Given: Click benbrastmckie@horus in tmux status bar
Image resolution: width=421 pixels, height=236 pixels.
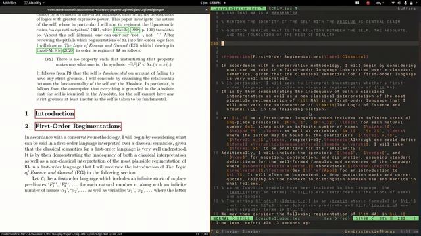Looking at the screenshot, I should (x=370, y=231).
